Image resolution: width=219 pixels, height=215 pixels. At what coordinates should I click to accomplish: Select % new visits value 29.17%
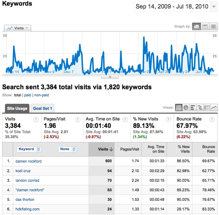coord(183,209)
